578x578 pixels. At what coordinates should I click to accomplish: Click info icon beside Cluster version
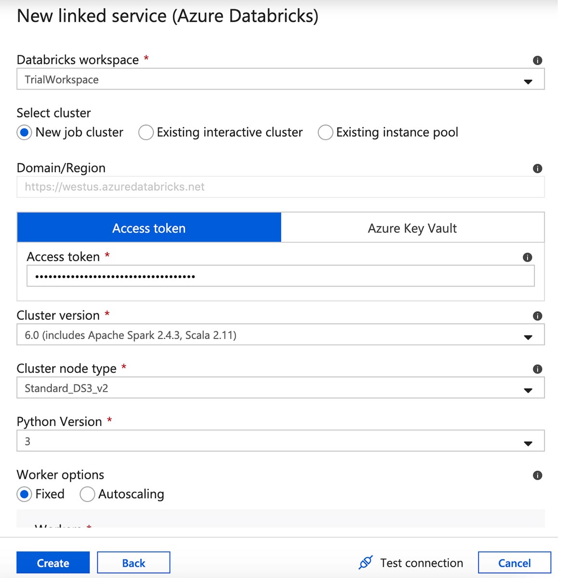538,316
